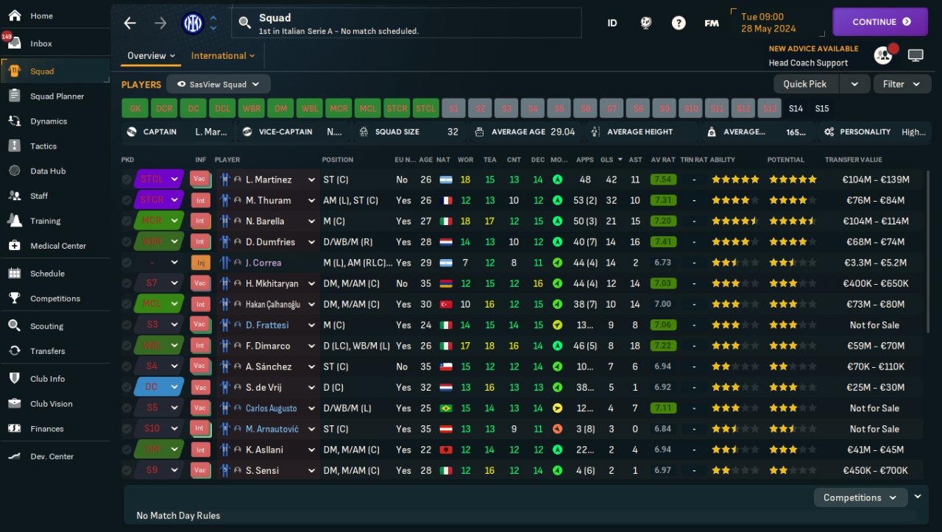Toggle selection circle for S. de Vrij row

click(x=127, y=387)
